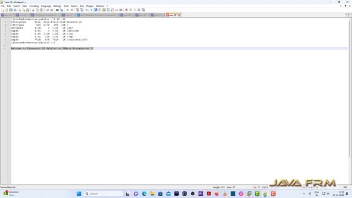352x198 pixels.
Task: Click the '/run/user/1000' text in editor
Action: [77, 40]
